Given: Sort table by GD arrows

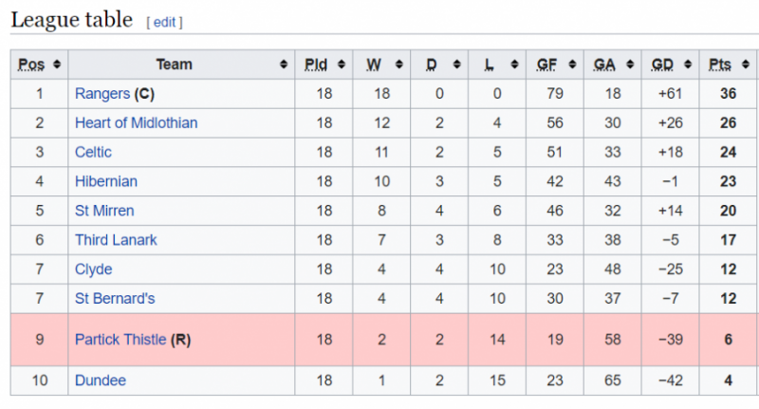Looking at the screenshot, I should pyautogui.click(x=687, y=65).
